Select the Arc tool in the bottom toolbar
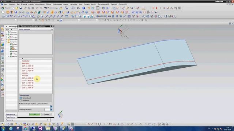 click(x=96, y=124)
